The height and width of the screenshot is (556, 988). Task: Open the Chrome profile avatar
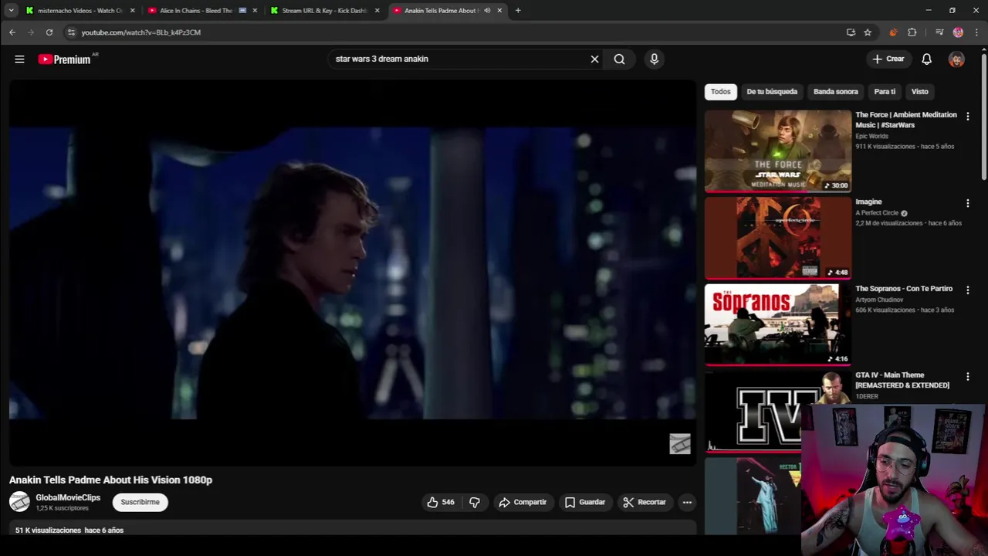958,32
